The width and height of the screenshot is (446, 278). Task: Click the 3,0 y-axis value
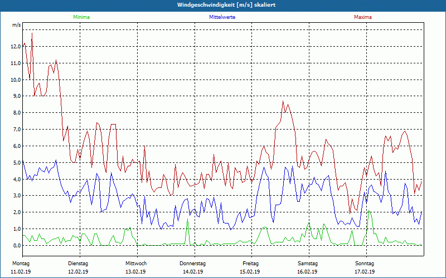pyautogui.click(x=17, y=196)
